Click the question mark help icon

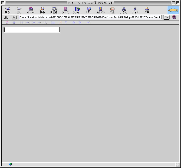coord(66,22)
